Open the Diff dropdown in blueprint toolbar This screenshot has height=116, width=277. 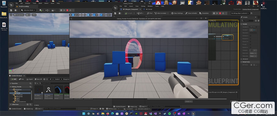(x=140, y=13)
